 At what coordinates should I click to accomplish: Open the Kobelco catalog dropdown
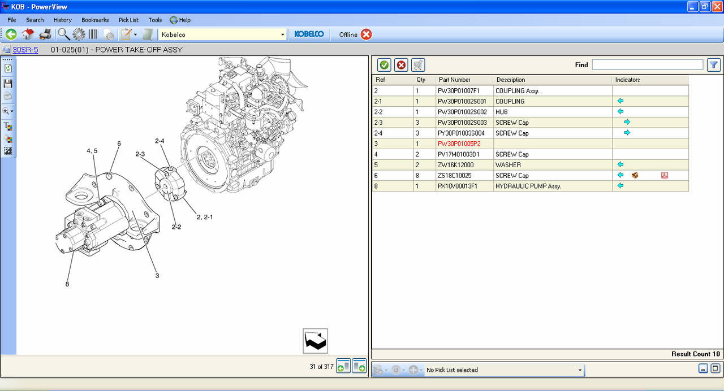point(283,34)
